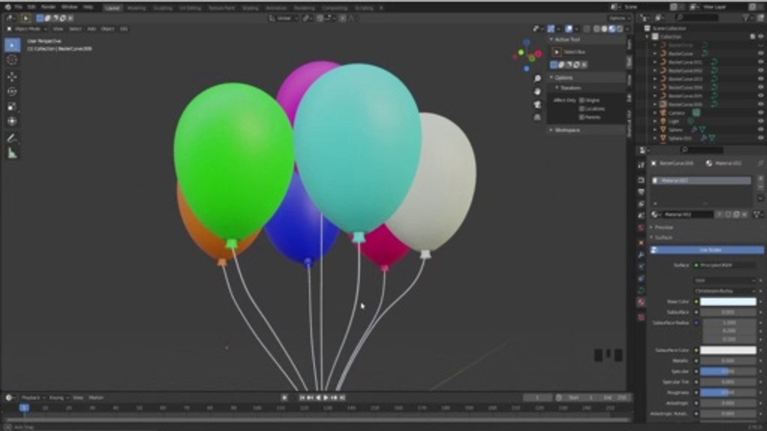Open the Playback popover in the timeline
Screen dimensions: 767x431
coord(32,397)
